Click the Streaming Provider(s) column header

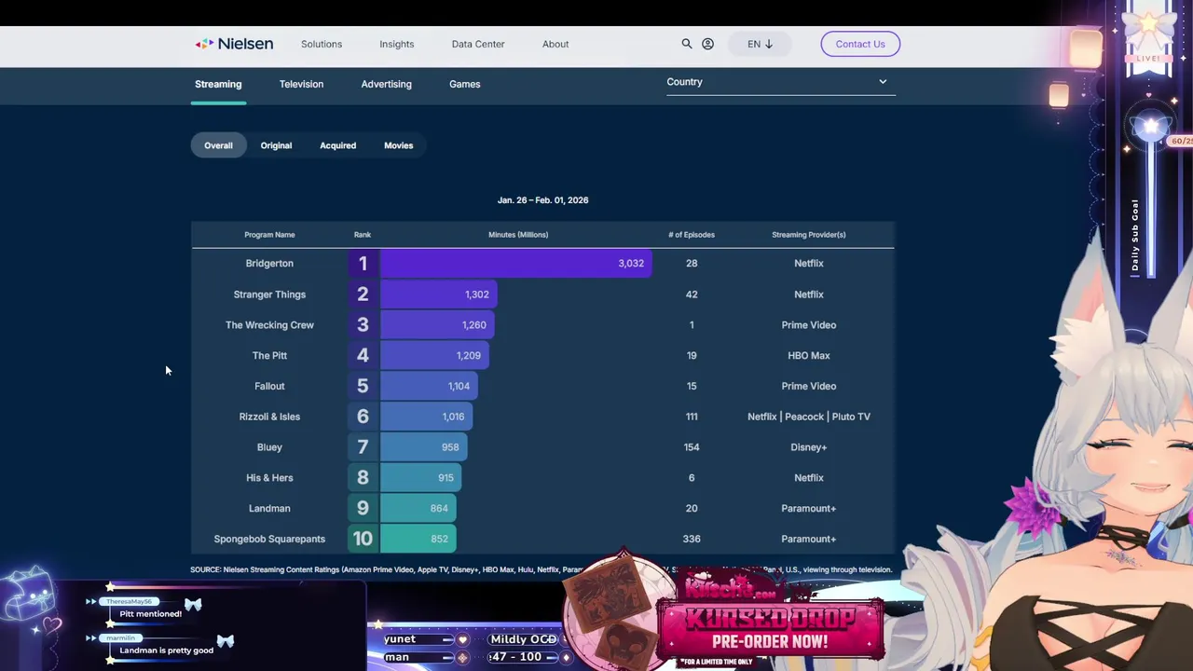click(809, 235)
